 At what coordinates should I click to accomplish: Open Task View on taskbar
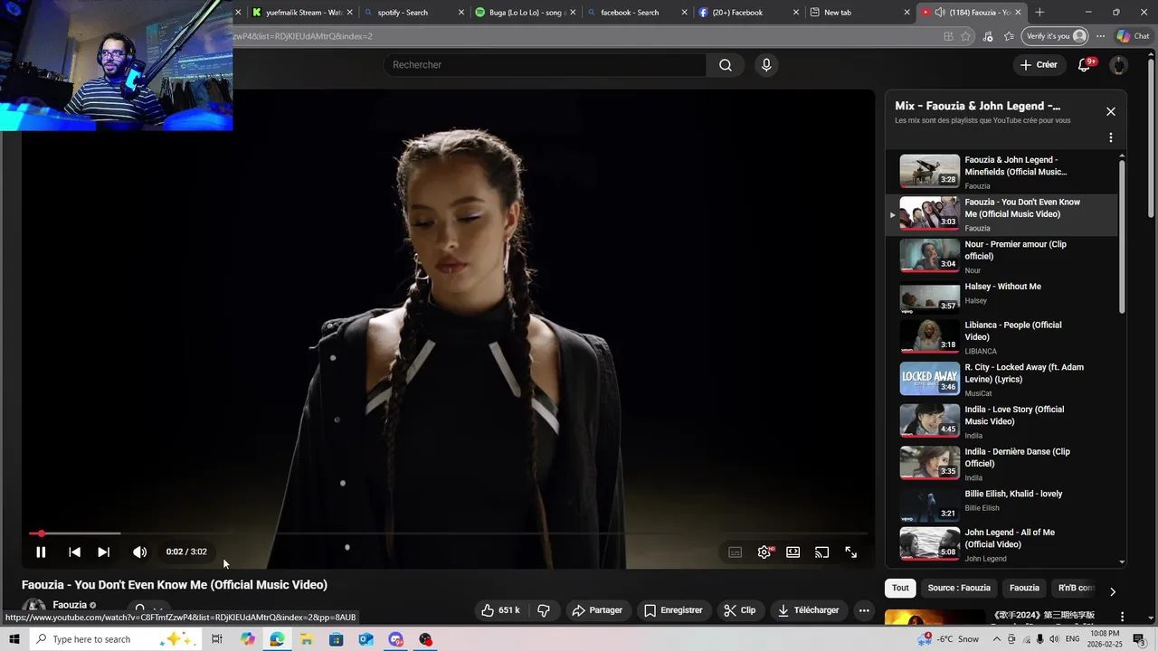pos(217,639)
